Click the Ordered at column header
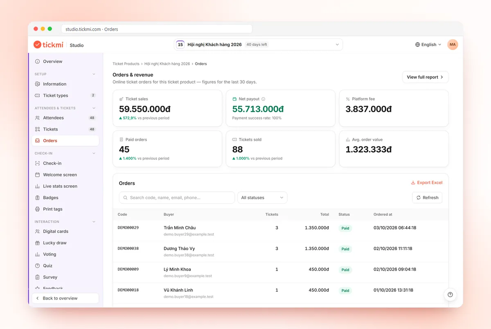 tap(383, 214)
